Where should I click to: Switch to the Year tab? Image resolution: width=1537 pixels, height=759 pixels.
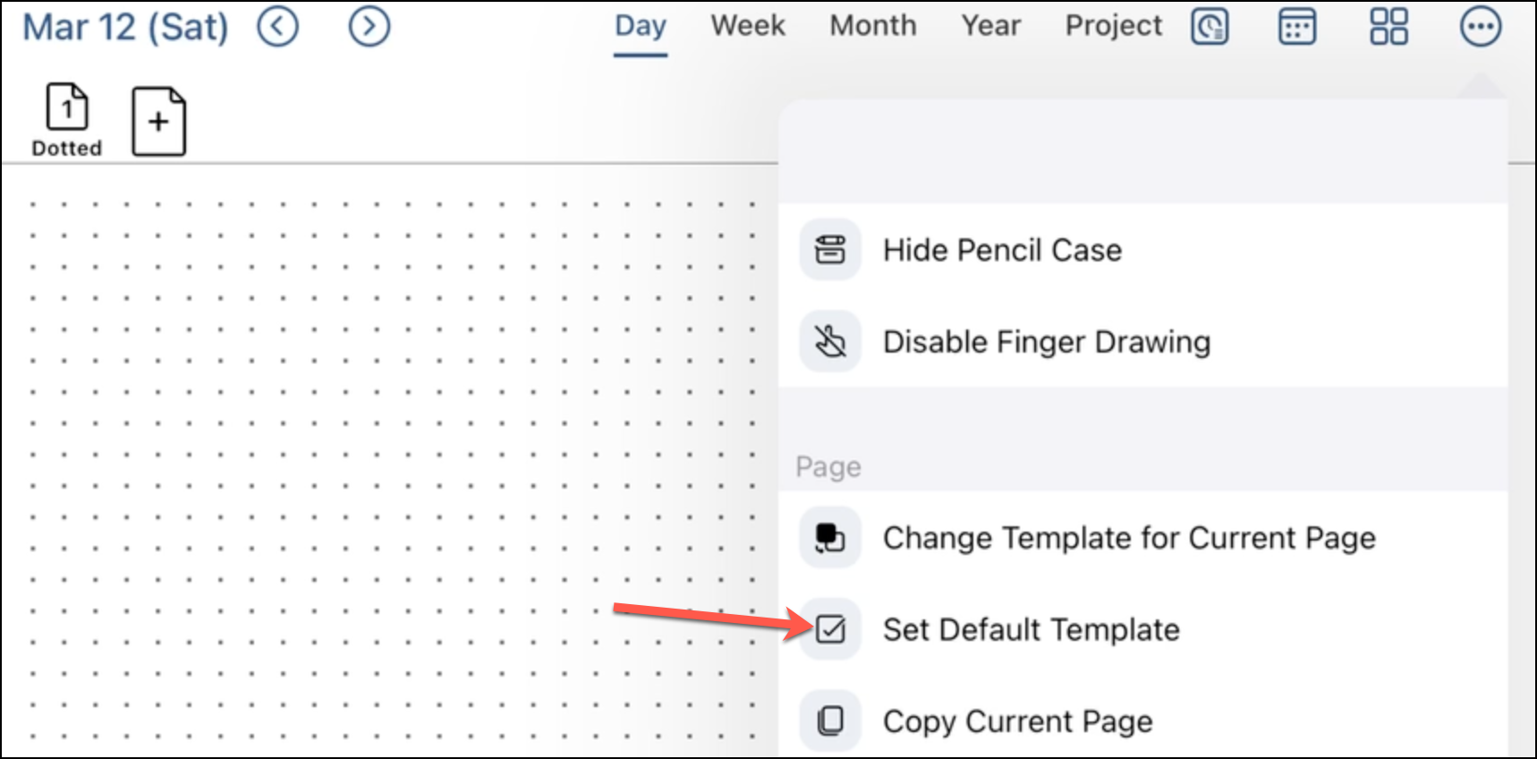click(x=991, y=26)
